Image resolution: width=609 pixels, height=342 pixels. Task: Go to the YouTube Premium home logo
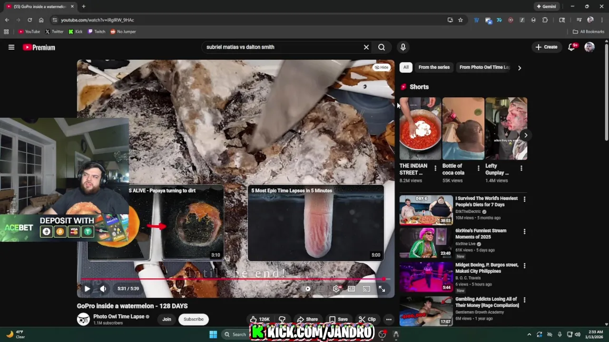click(x=39, y=47)
